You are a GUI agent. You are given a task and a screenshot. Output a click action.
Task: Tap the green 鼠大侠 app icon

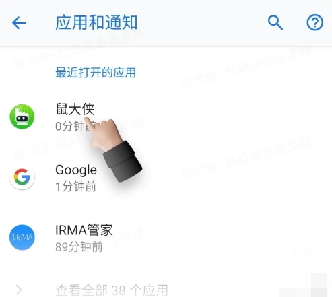(22, 117)
